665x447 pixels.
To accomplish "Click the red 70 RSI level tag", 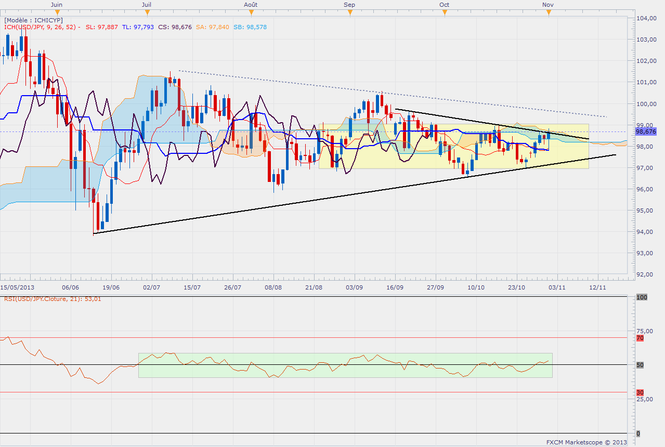I will (640, 338).
